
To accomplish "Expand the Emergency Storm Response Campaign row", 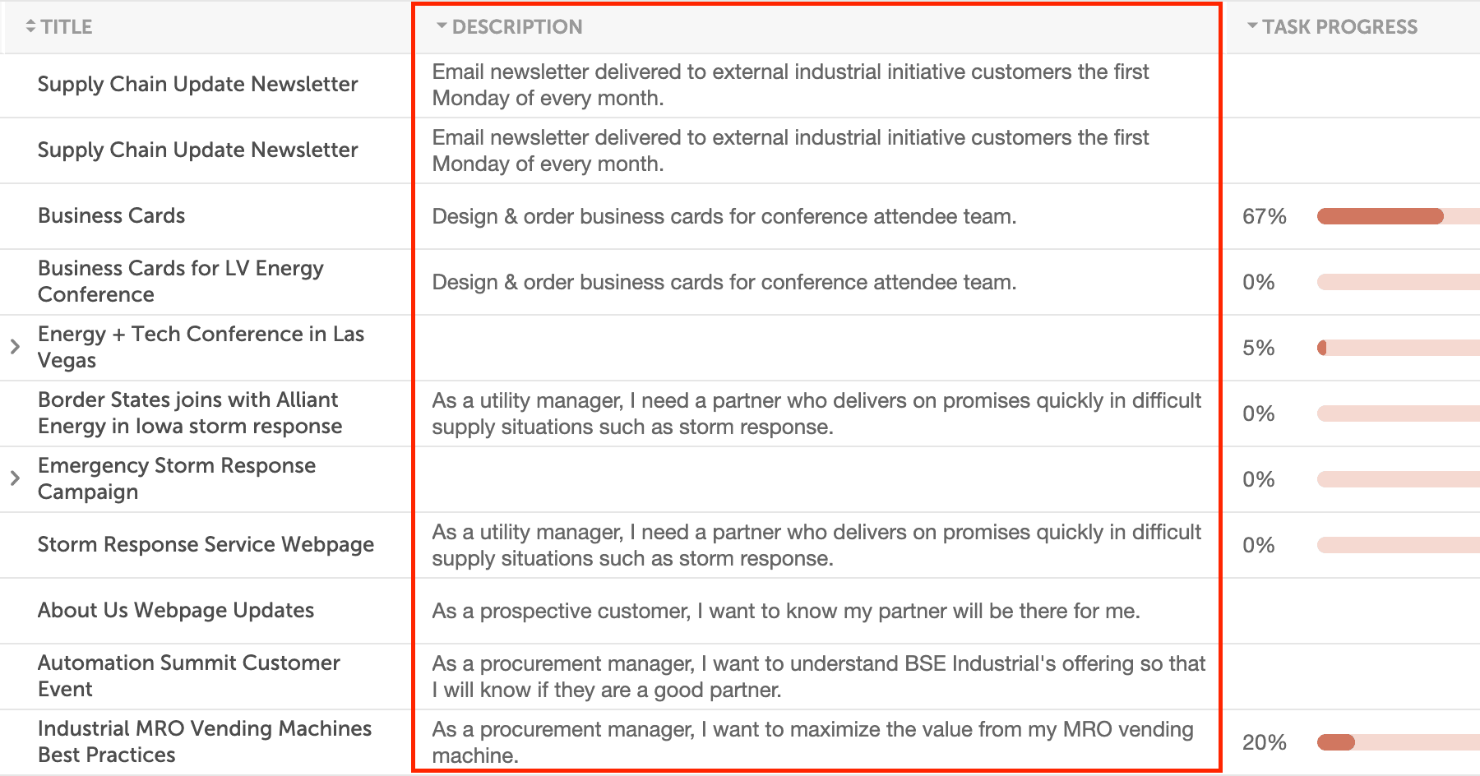I will (15, 478).
